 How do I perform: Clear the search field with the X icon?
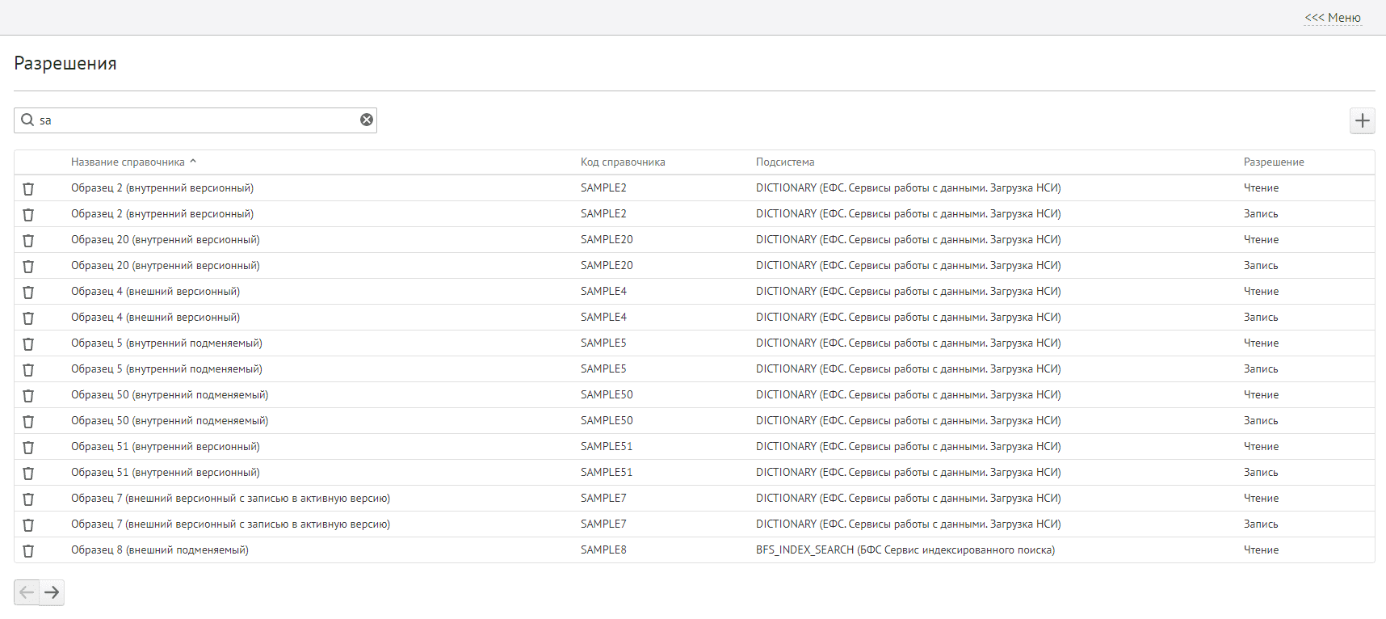point(367,120)
